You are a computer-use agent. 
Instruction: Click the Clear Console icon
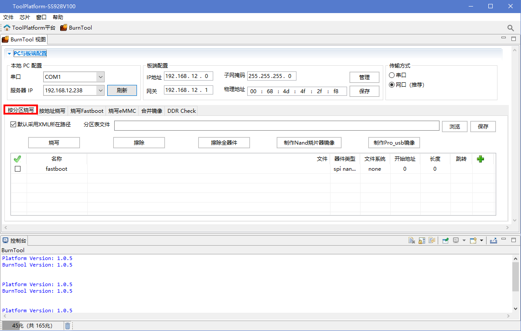click(412, 240)
